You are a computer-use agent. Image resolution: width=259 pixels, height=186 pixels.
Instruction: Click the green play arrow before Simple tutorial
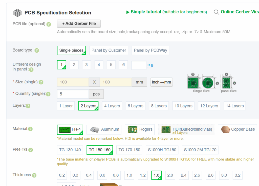[x=128, y=12]
